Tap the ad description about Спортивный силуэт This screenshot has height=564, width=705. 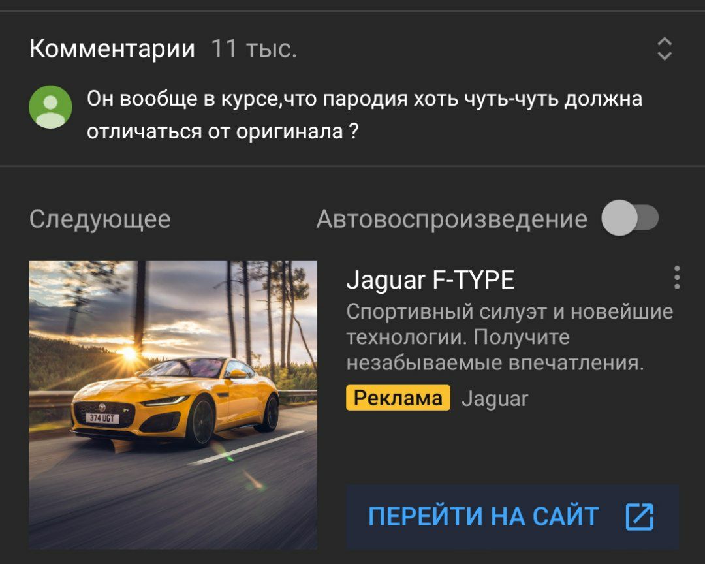point(509,337)
